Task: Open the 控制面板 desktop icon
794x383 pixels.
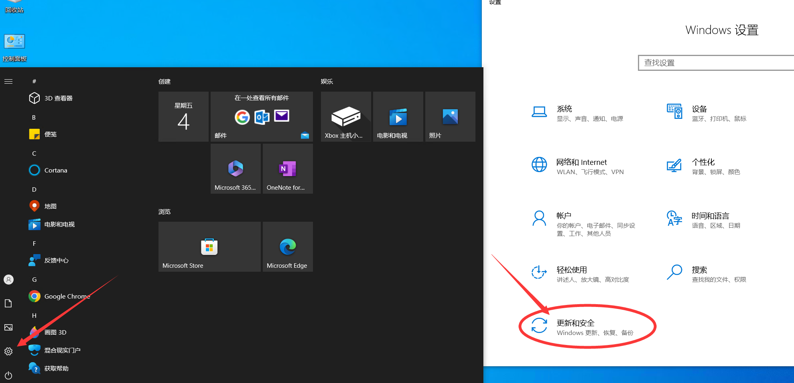Action: [x=14, y=48]
